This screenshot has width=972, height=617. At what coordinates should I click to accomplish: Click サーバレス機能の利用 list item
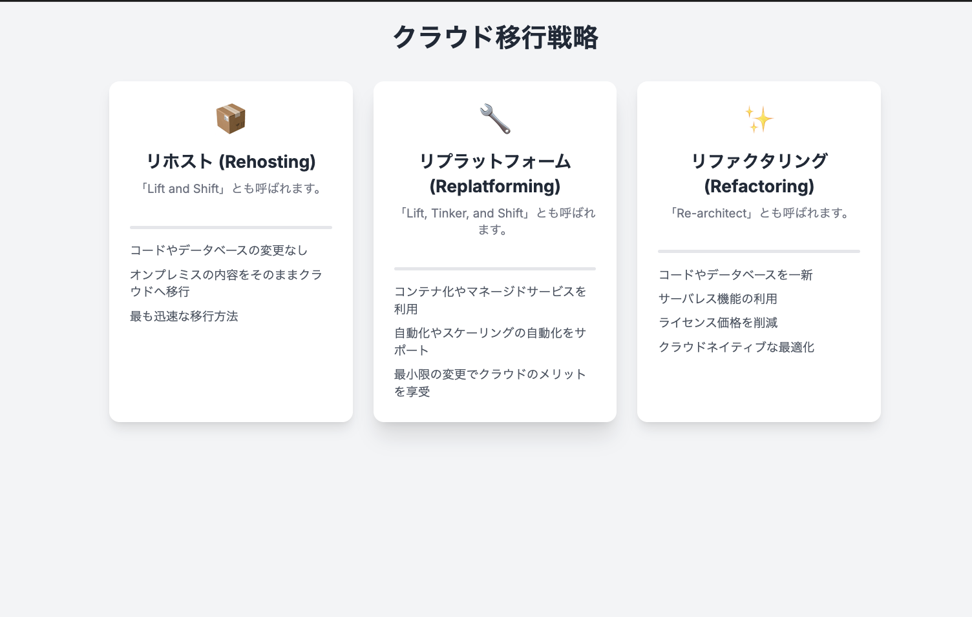pyautogui.click(x=717, y=299)
